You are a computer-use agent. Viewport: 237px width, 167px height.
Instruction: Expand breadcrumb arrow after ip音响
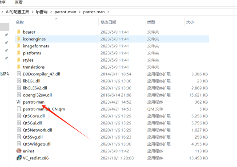[51, 12]
